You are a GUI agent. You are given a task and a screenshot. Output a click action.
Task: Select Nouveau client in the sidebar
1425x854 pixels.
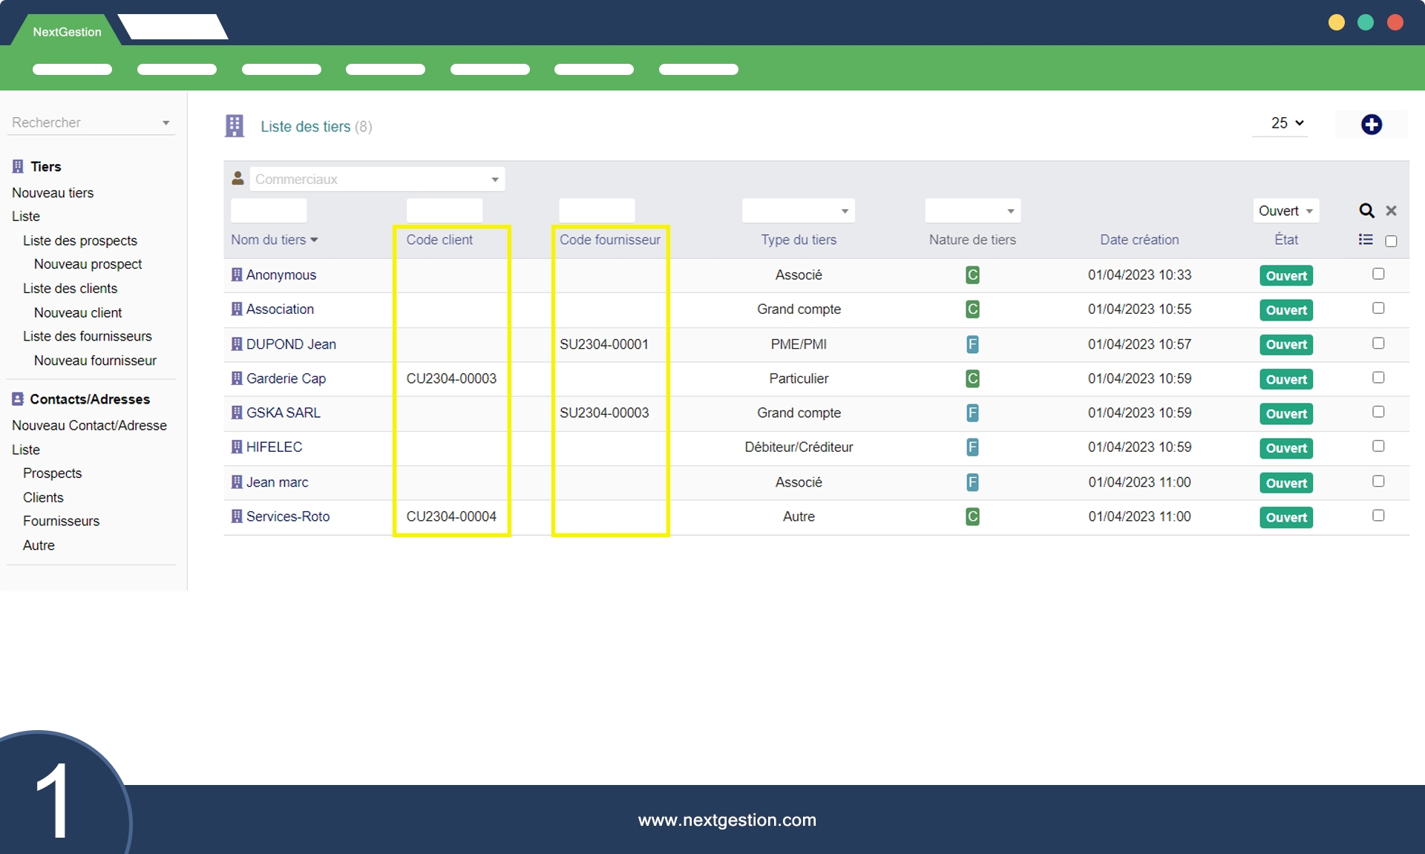[78, 312]
